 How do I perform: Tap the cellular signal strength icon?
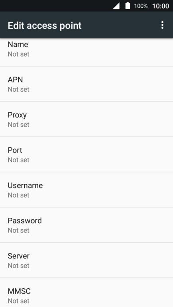(116, 6)
